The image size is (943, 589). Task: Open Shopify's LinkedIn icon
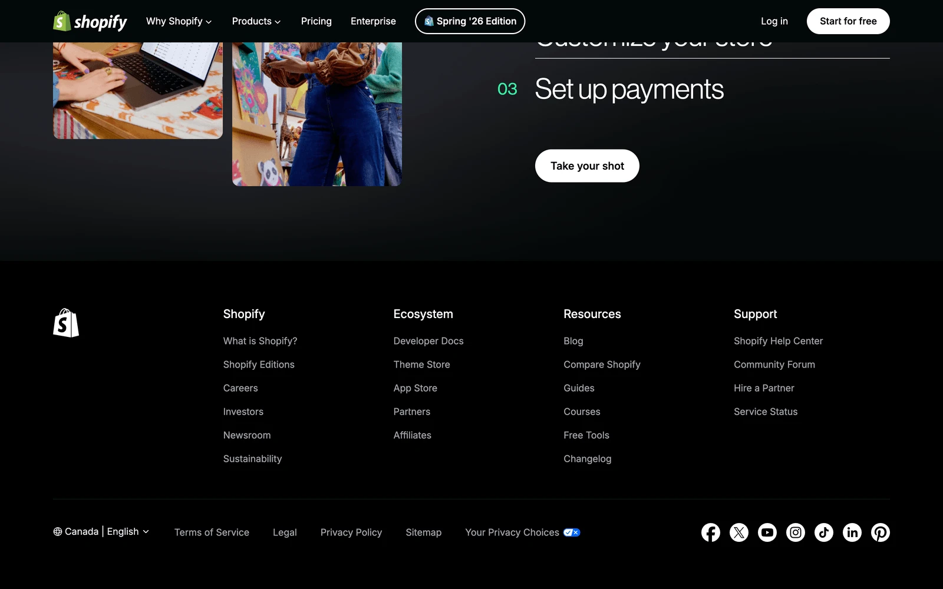click(852, 532)
